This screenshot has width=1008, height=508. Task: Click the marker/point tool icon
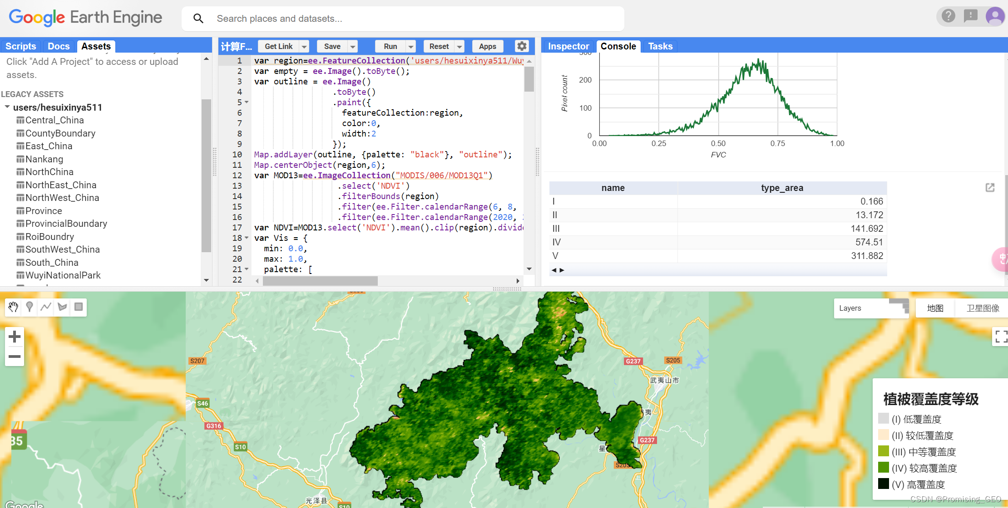point(30,307)
